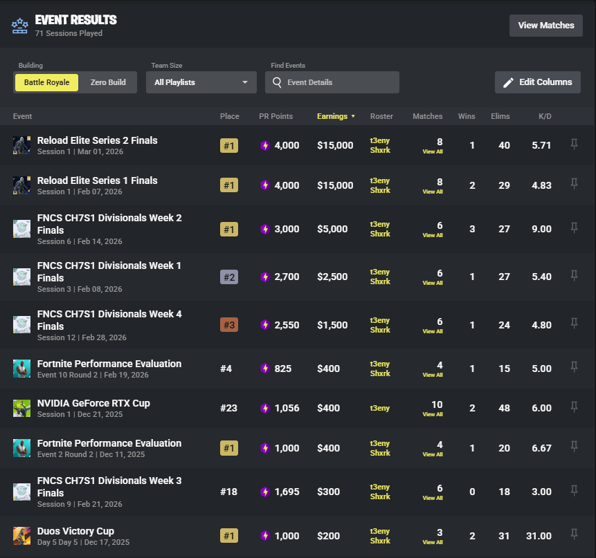The image size is (596, 558).
Task: Pin the Performance Evaluation Event 2 row
Action: point(574,447)
